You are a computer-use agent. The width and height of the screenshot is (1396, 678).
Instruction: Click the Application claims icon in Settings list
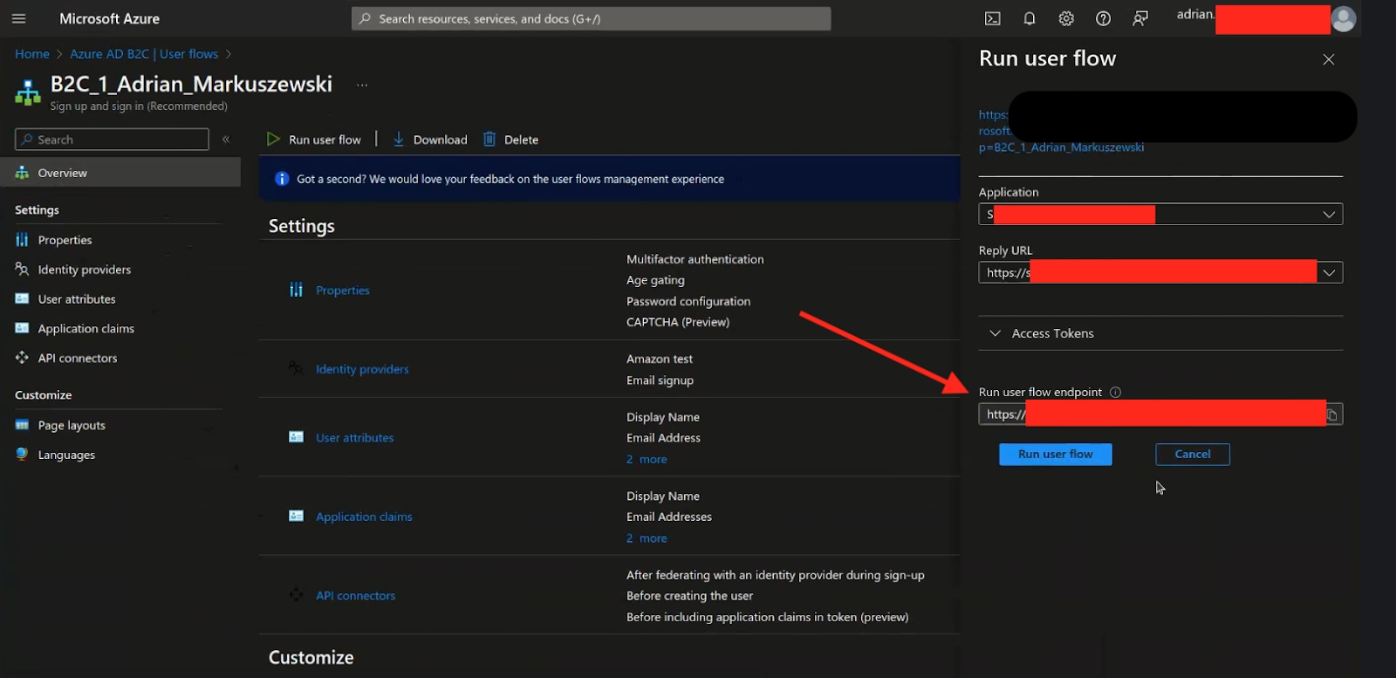point(297,517)
